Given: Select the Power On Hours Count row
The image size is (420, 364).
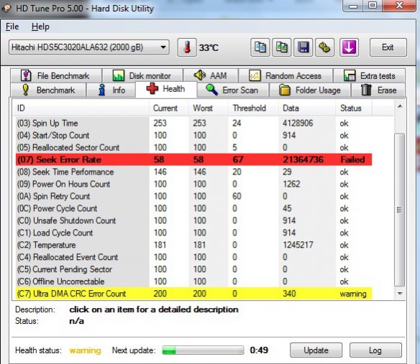Looking at the screenshot, I should tap(193, 184).
